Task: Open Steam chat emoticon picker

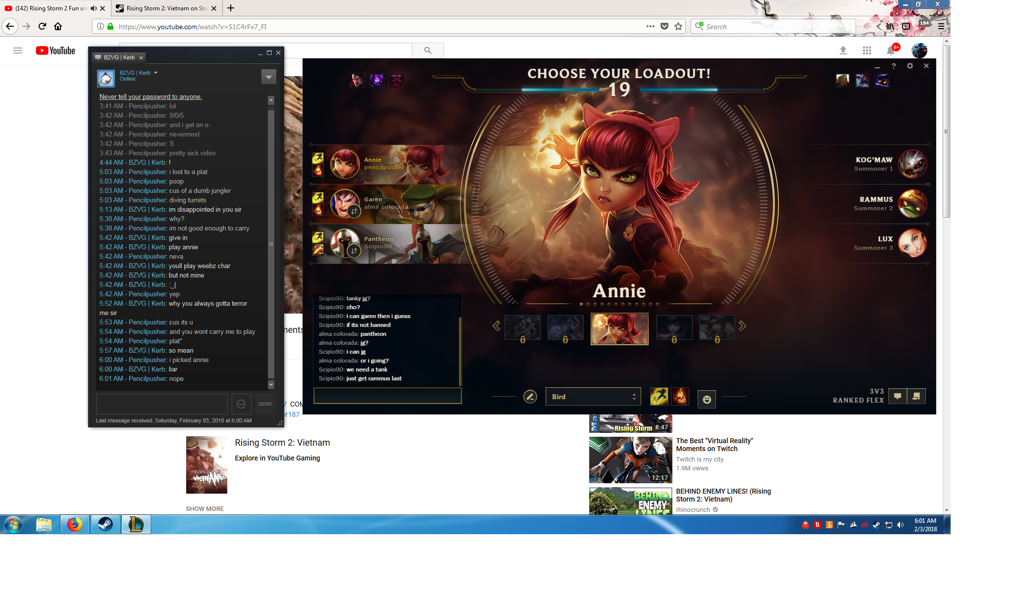Action: pos(241,404)
